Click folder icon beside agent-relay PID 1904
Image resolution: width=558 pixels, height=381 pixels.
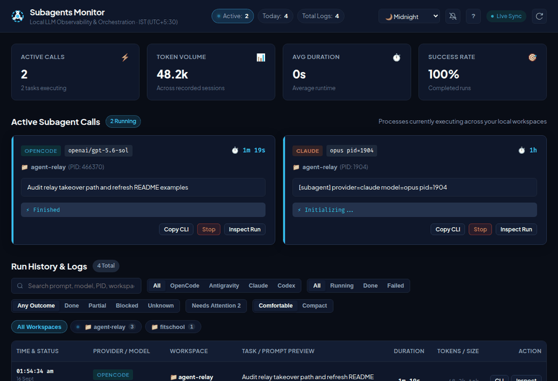[296, 167]
